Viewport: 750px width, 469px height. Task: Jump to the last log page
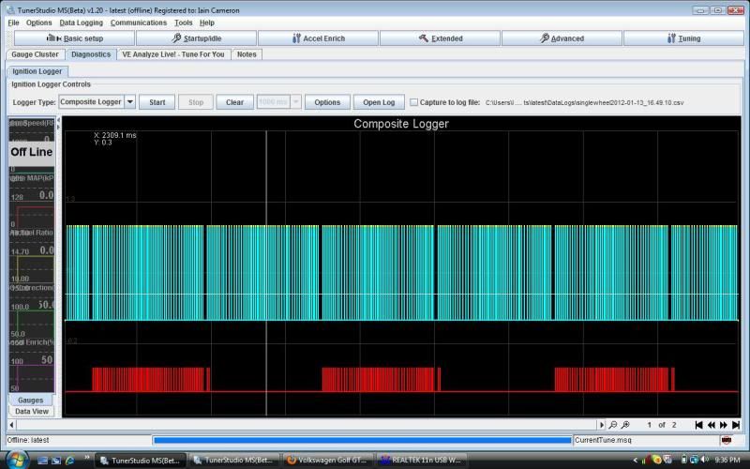[736, 425]
